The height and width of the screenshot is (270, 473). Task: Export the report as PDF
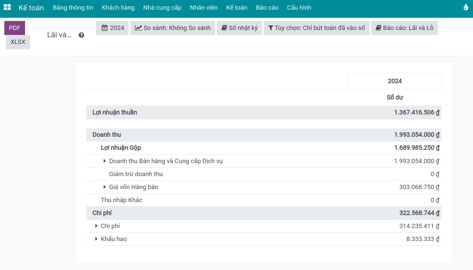point(15,28)
